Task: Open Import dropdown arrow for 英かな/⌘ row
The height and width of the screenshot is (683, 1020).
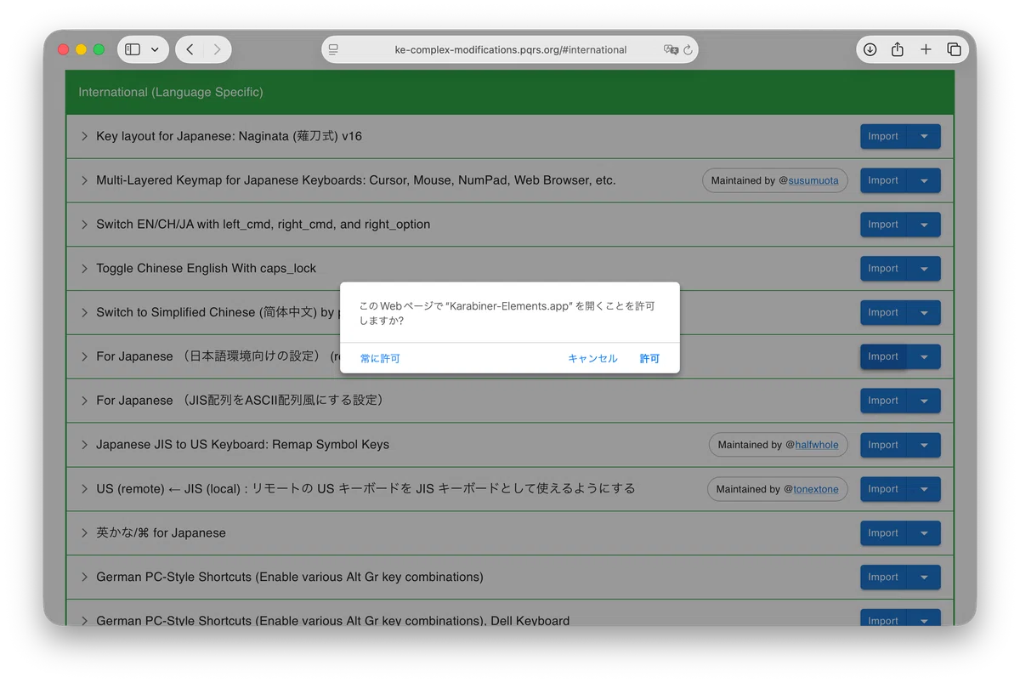Action: tap(924, 533)
